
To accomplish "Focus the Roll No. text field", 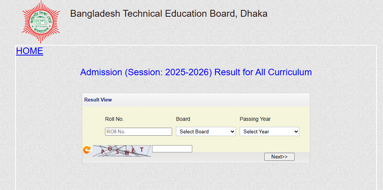I will pos(138,132).
